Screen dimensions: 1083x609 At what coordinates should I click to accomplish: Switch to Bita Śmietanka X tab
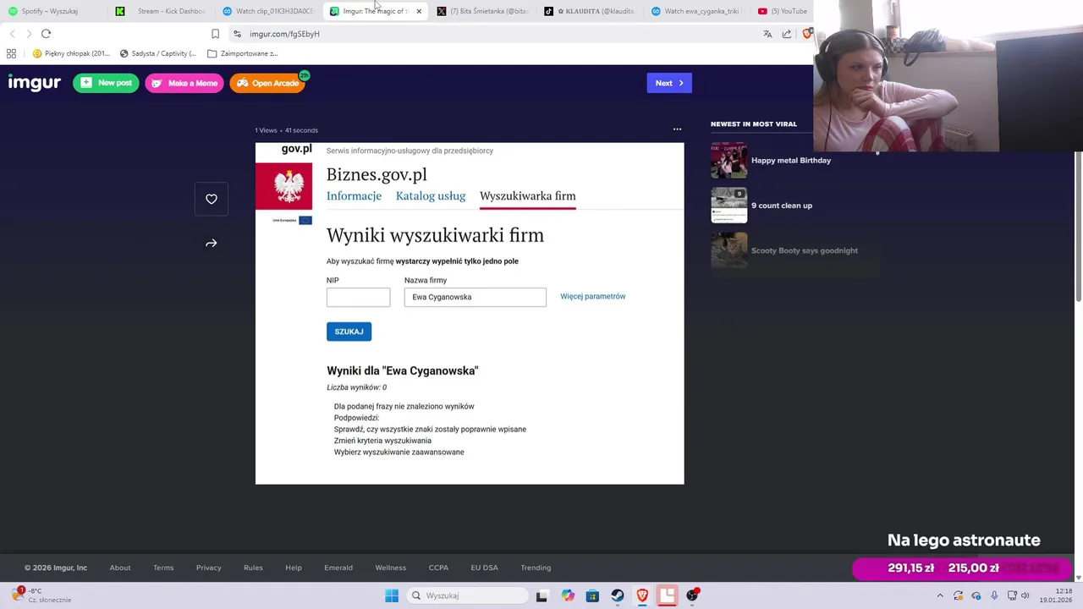483,11
